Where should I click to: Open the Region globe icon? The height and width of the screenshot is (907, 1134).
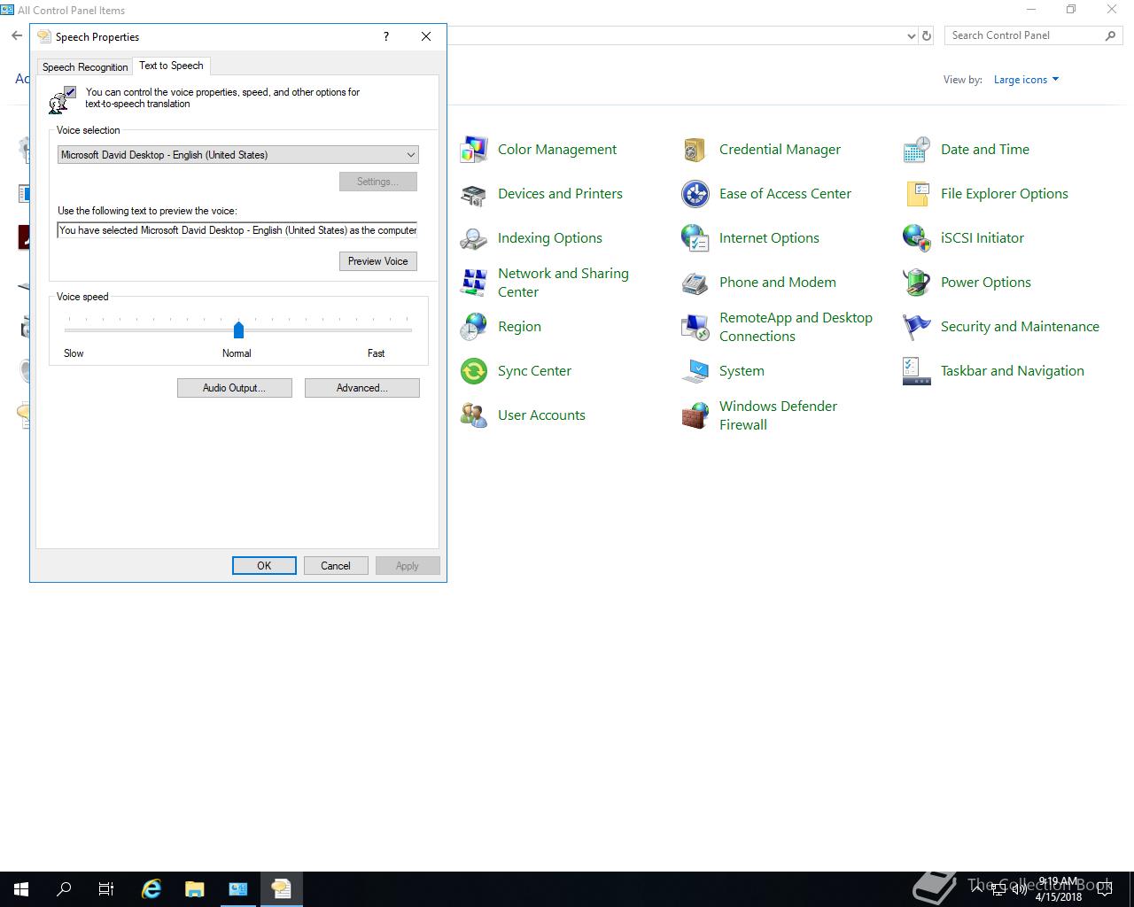point(474,327)
